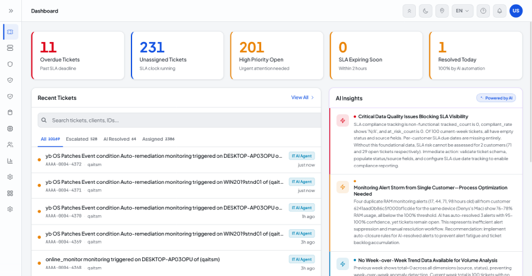Viewport: 532px width, 276px height.
Task: Expand the sidebar with the double-chevron icon
Action: [x=11, y=11]
